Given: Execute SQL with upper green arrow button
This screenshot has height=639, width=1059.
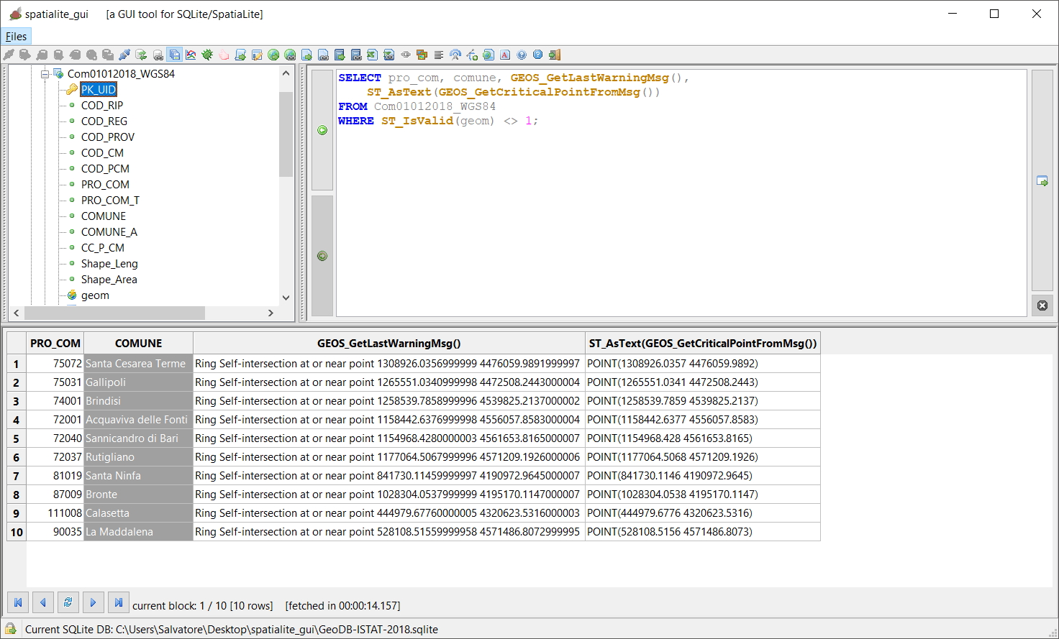Looking at the screenshot, I should [322, 130].
